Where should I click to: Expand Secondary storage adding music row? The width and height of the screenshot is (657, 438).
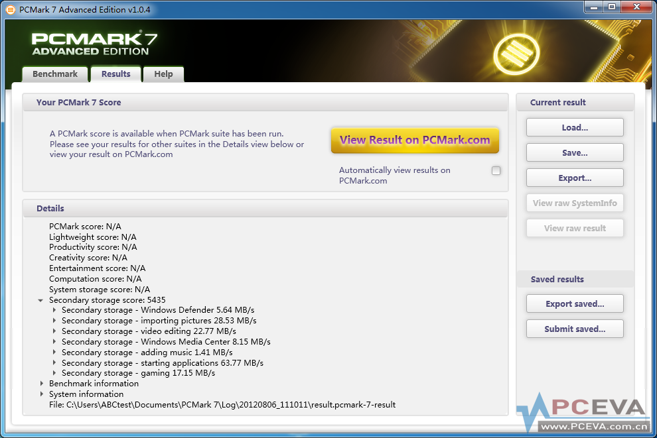(x=54, y=353)
